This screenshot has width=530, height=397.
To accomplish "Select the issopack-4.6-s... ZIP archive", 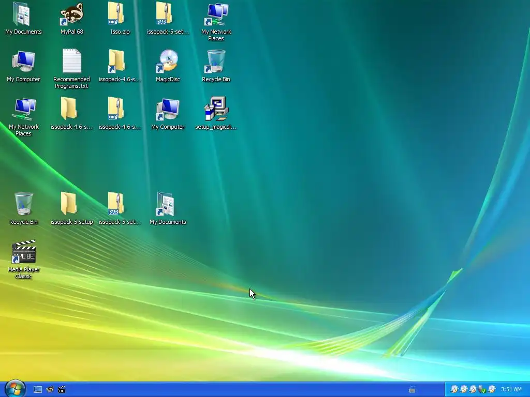I will [120, 114].
